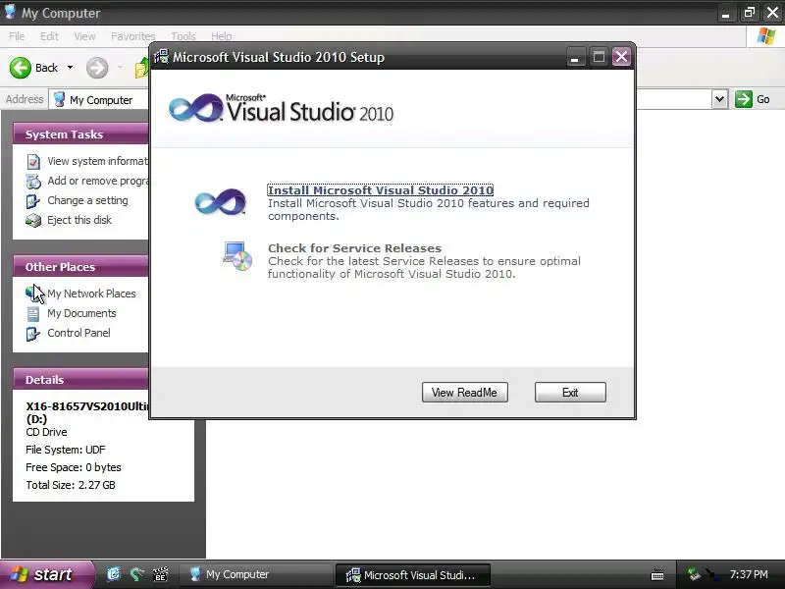Switch to Microsoft Visual Studio taskbar button
The image size is (785, 589).
click(412, 574)
